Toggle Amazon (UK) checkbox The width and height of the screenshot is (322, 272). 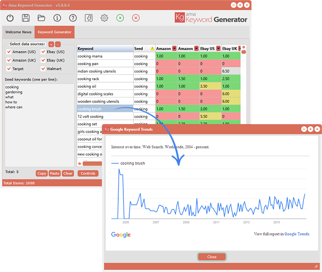[9, 60]
